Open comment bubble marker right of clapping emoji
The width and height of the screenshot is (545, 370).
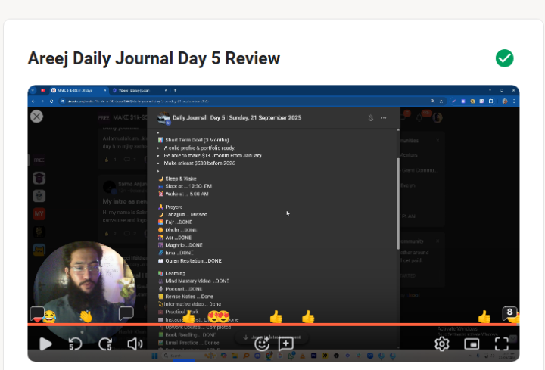126,312
